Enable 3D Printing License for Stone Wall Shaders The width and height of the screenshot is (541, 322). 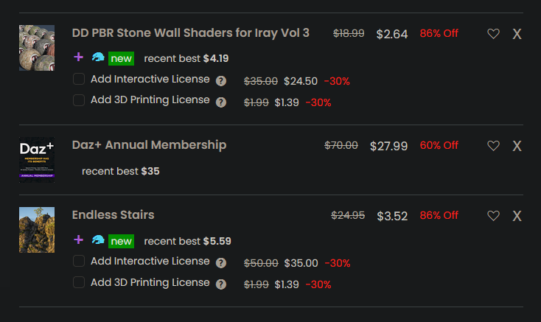[x=79, y=100]
